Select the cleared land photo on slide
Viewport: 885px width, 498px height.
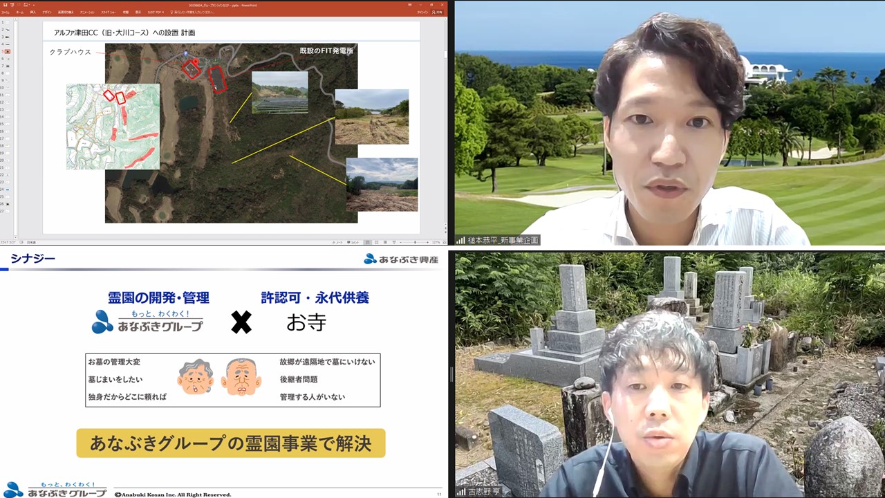(x=372, y=117)
